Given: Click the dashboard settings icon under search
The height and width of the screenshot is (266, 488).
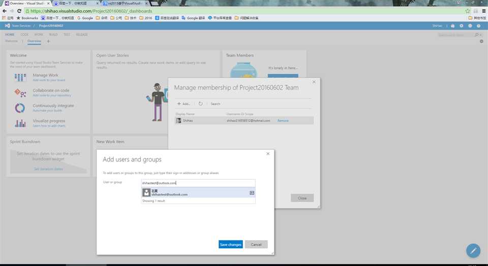Looking at the screenshot, I should pos(481,41).
